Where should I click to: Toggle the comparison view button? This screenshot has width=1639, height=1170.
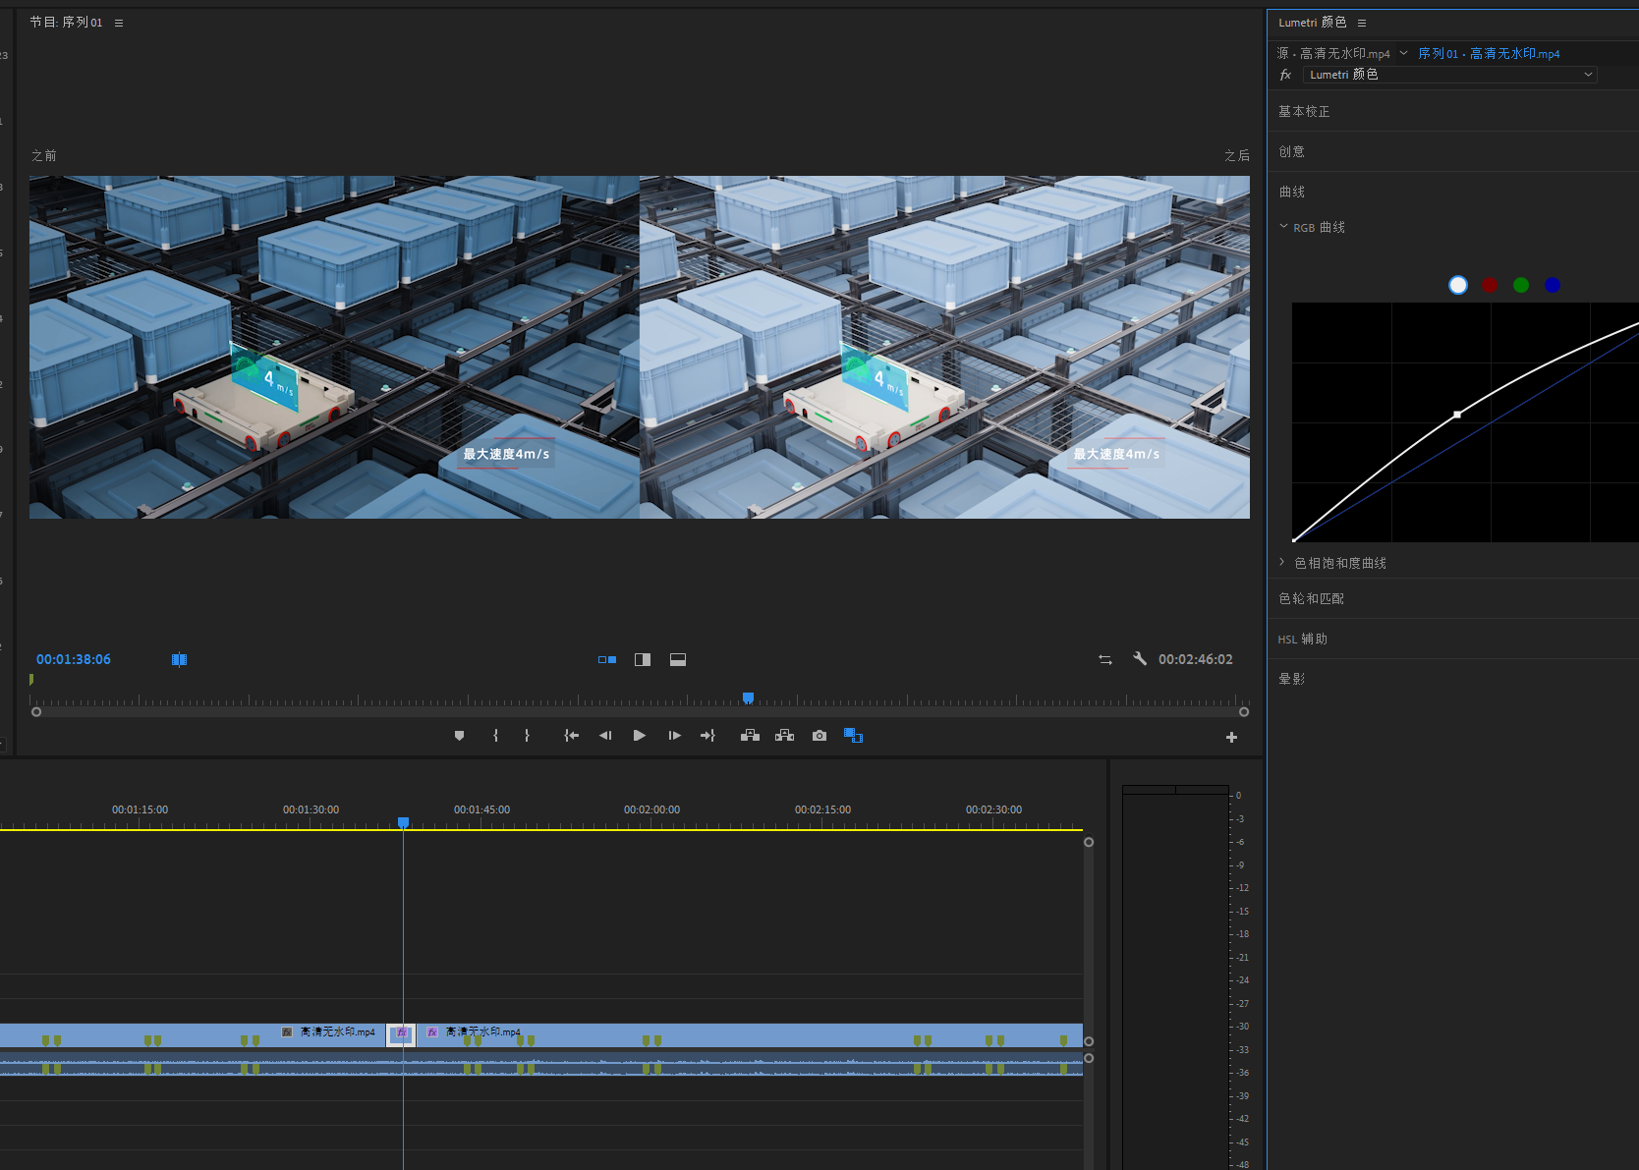pos(853,736)
